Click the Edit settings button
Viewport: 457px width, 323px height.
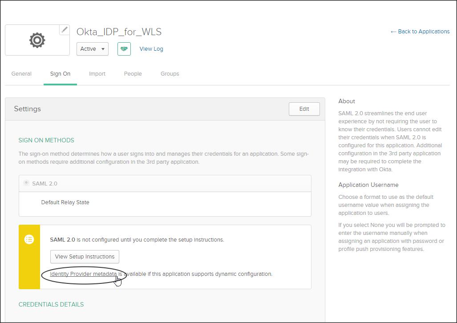304,109
